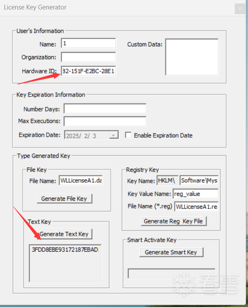Click the Custom Data label
The image size is (248, 307).
tap(145, 45)
